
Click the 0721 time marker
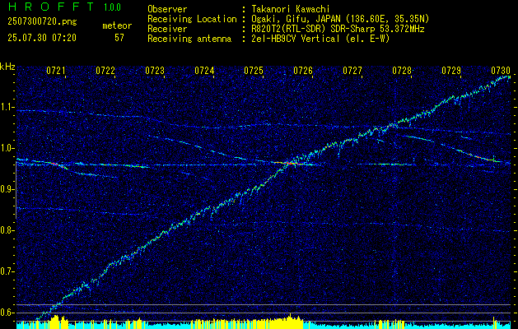(x=56, y=71)
